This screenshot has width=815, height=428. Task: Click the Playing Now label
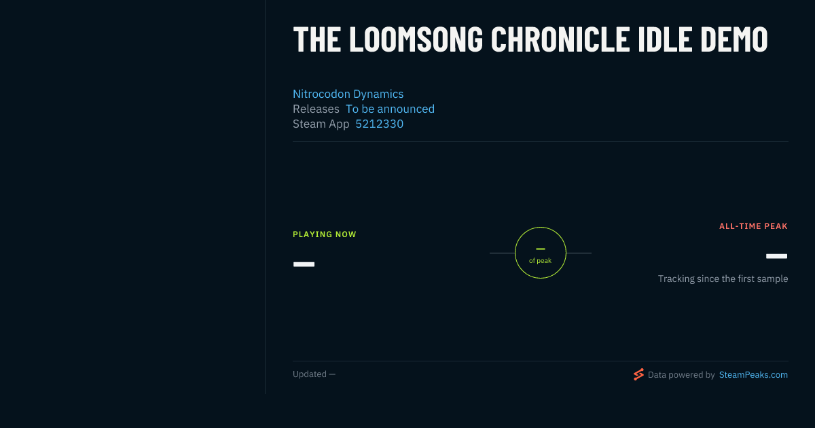[x=325, y=234]
